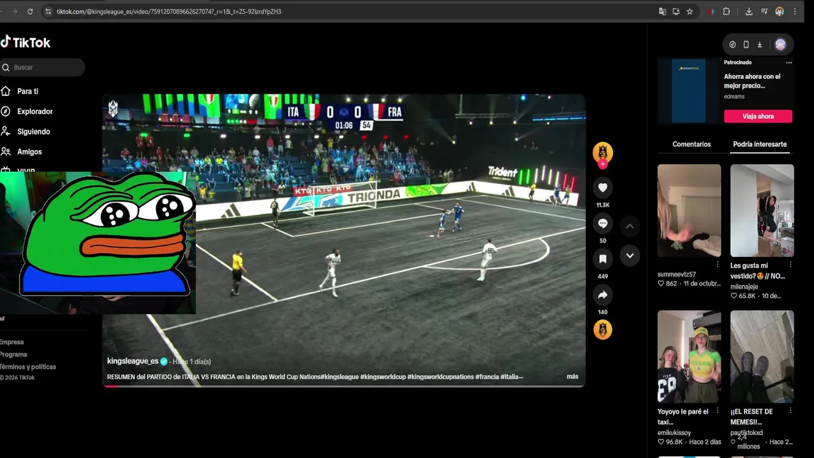The image size is (814, 458).
Task: Open Chrome media control icon
Action: (764, 11)
